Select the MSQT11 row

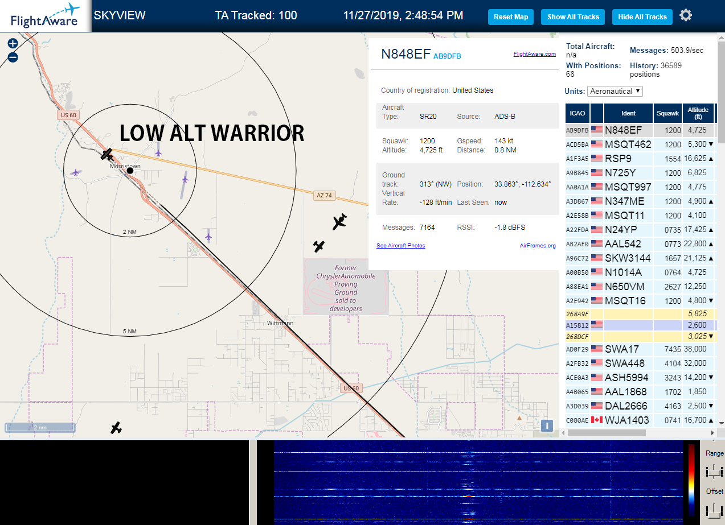(641, 216)
